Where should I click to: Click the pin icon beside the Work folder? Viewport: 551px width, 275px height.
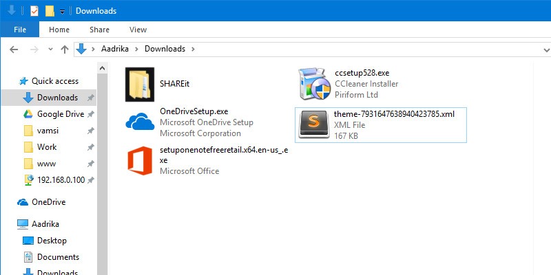91,147
